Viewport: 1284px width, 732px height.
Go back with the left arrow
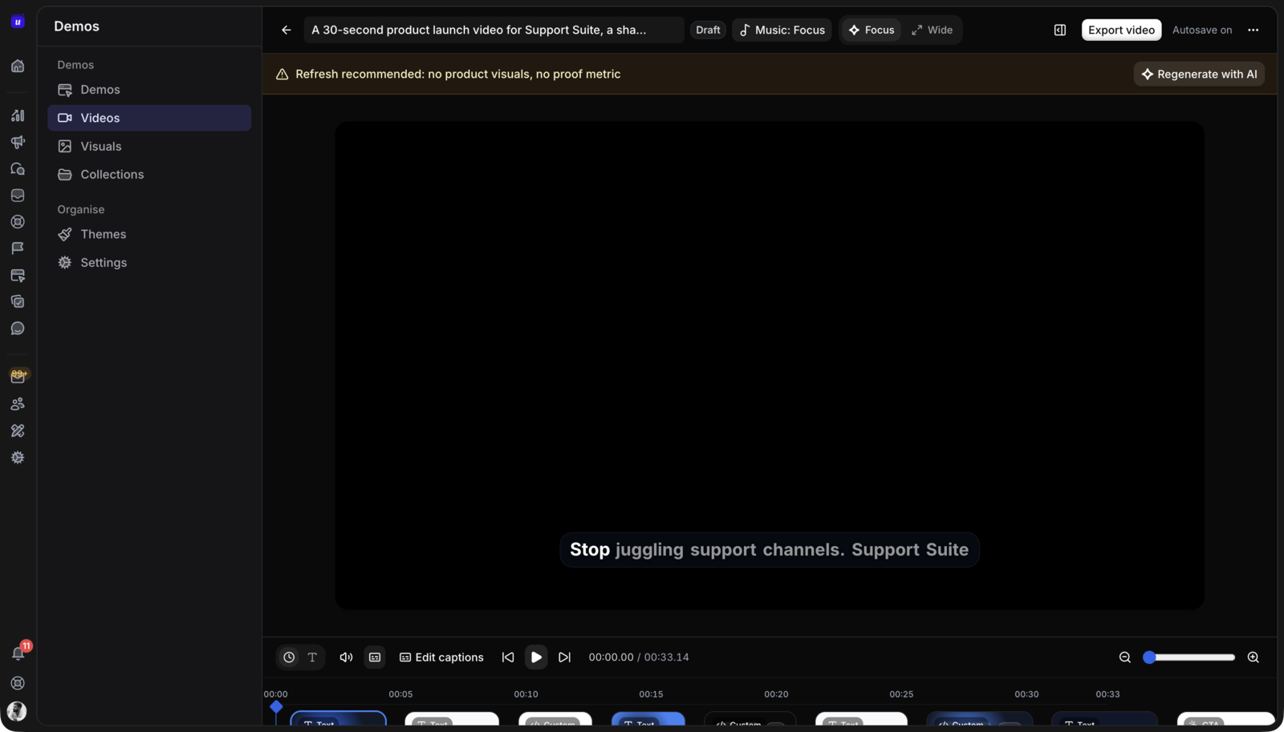coord(286,30)
